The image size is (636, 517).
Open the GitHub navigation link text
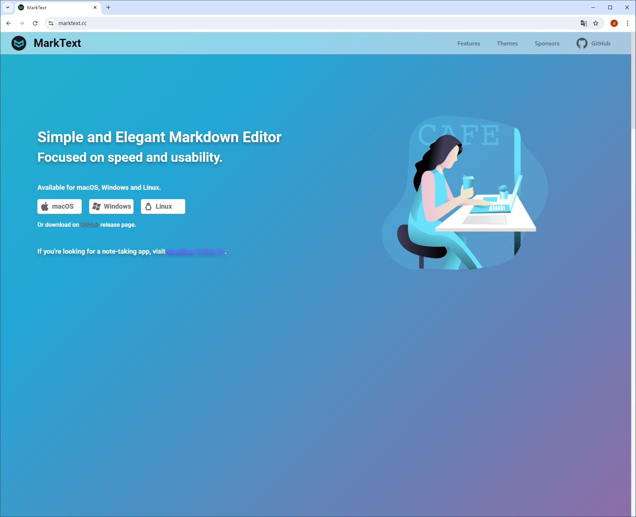(x=601, y=43)
